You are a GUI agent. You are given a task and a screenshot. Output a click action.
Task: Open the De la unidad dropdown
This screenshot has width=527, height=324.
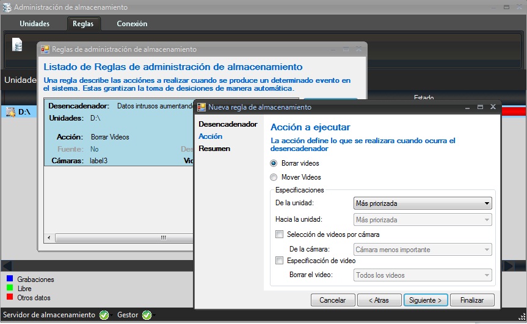pyautogui.click(x=423, y=203)
